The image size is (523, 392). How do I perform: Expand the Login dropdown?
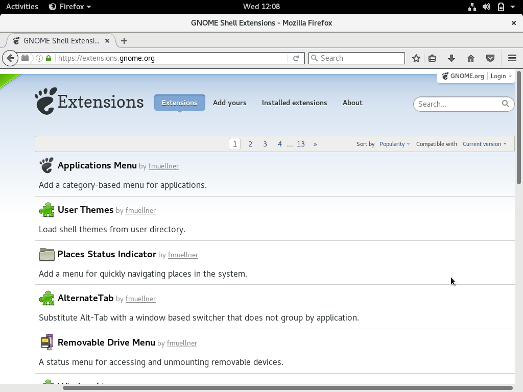pyautogui.click(x=501, y=76)
